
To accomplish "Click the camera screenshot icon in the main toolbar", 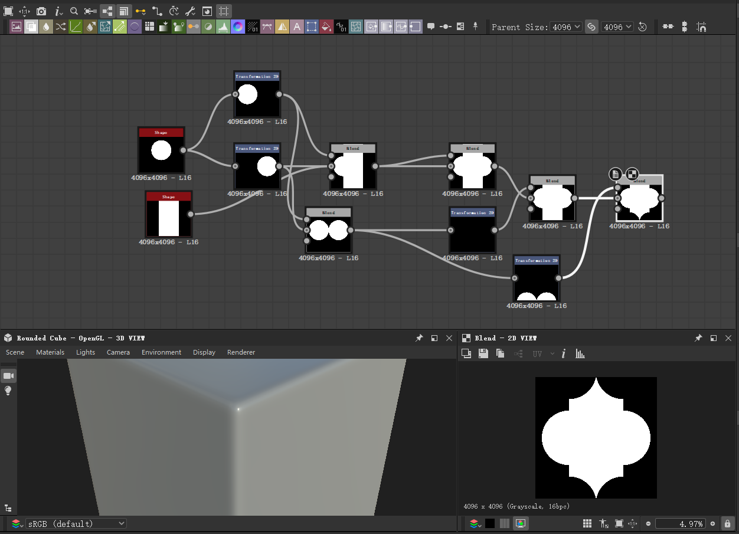I will click(x=40, y=11).
